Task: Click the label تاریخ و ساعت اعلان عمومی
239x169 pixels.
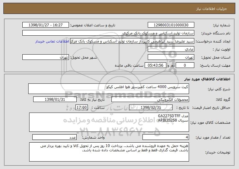Action: click(x=93, y=25)
